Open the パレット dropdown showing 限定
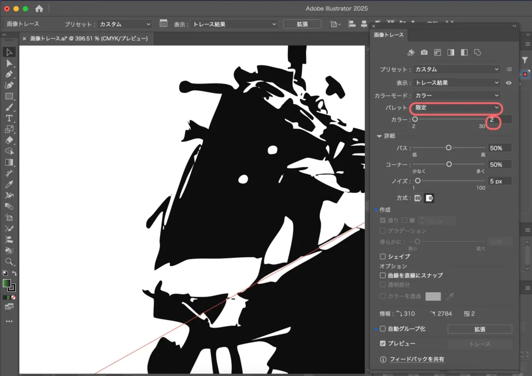Viewport: 532px width, 376px height. tap(456, 108)
